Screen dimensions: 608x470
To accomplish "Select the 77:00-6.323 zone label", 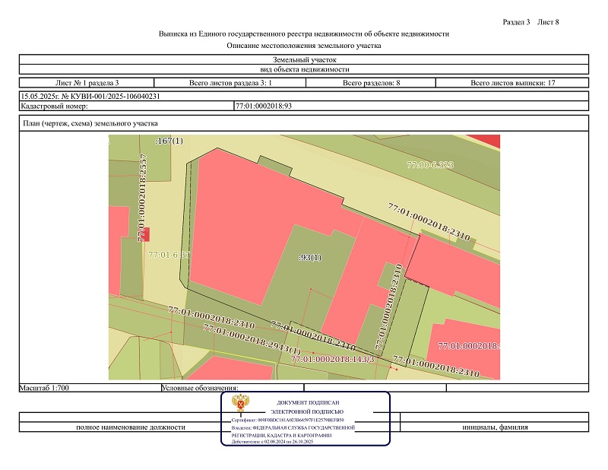I will [x=430, y=164].
